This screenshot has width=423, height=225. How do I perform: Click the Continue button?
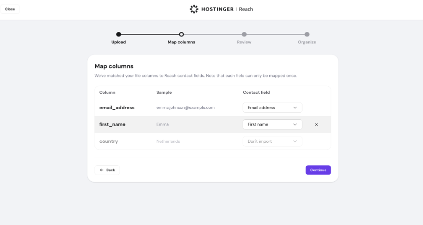[318, 170]
